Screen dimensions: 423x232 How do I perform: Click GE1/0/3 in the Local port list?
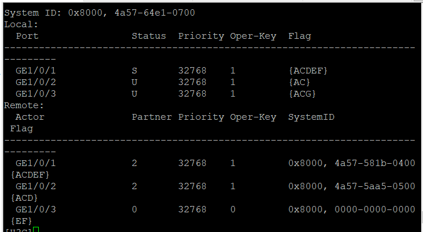[35, 94]
